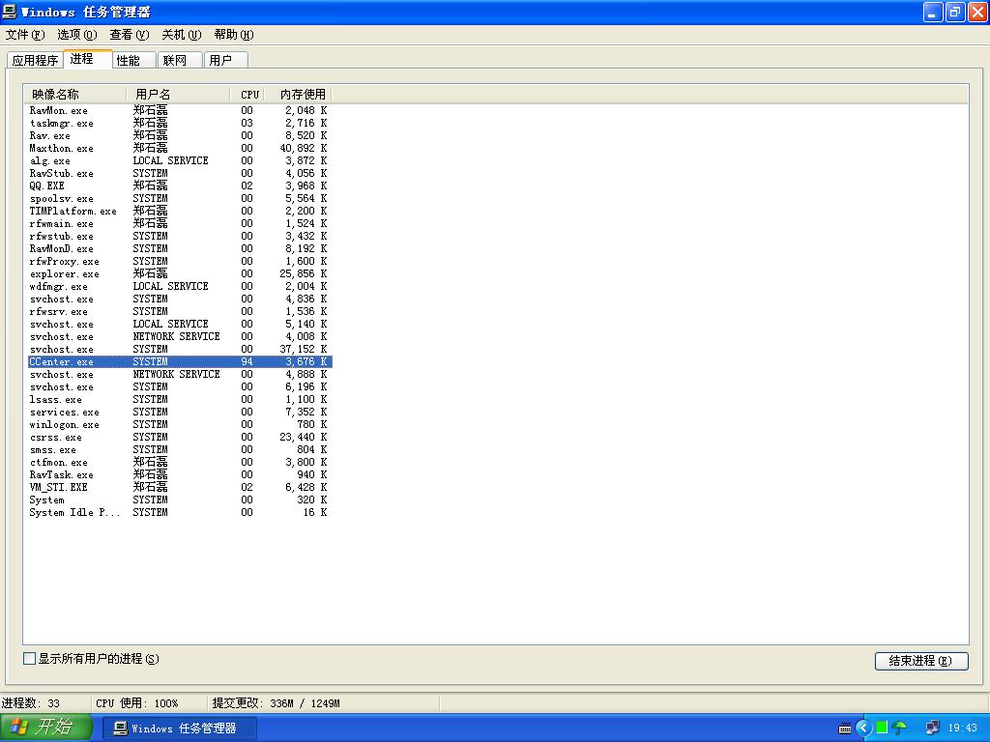990x742 pixels.
Task: Click the 结束进程 button
Action: [921, 661]
